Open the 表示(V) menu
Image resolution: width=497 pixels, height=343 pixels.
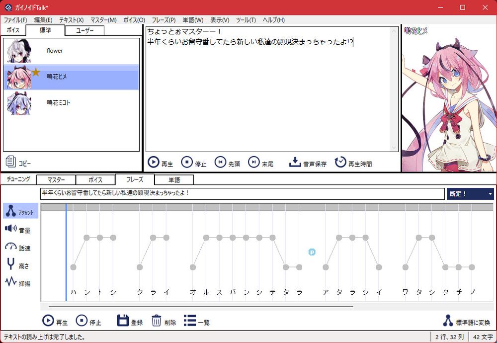point(220,20)
